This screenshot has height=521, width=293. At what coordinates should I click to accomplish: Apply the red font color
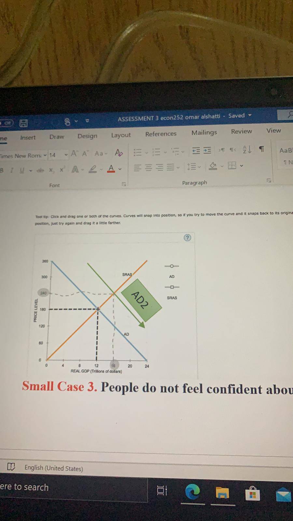[111, 168]
